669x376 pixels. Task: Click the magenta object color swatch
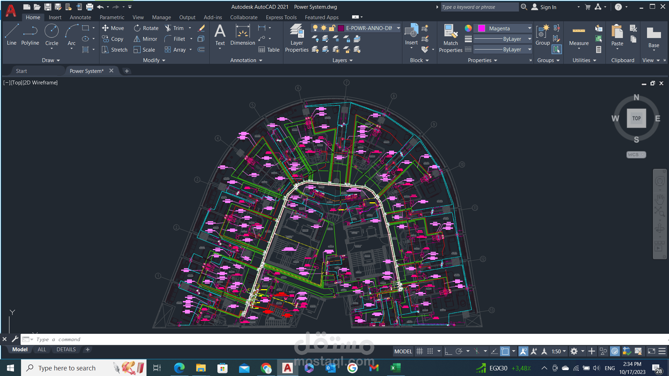tap(482, 28)
